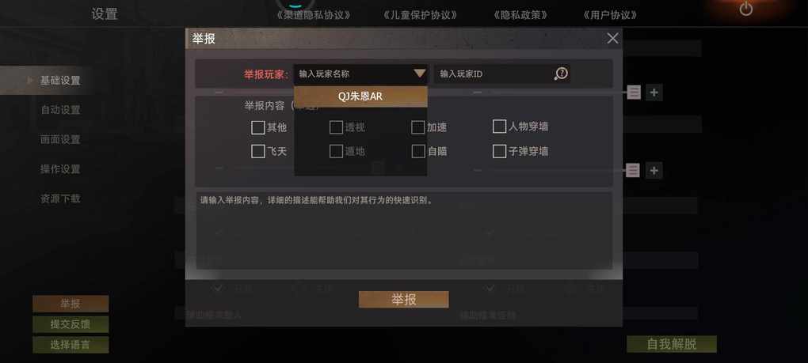The width and height of the screenshot is (808, 363).
Task: Check the 人物穿墙 checkbox
Action: [499, 127]
